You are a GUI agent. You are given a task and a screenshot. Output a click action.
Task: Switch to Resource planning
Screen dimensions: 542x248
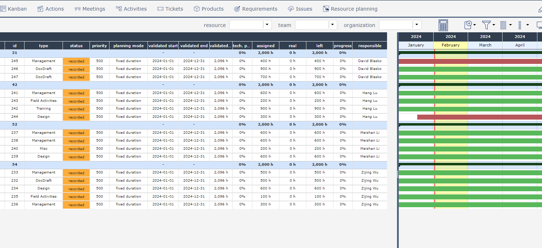pos(350,9)
